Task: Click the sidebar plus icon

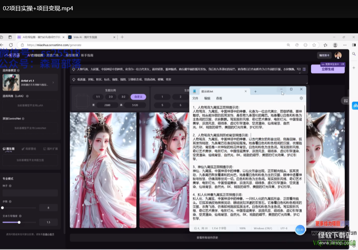Action: coord(354,68)
